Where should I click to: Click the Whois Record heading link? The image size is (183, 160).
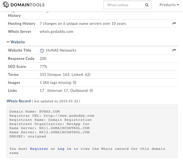click(x=19, y=101)
